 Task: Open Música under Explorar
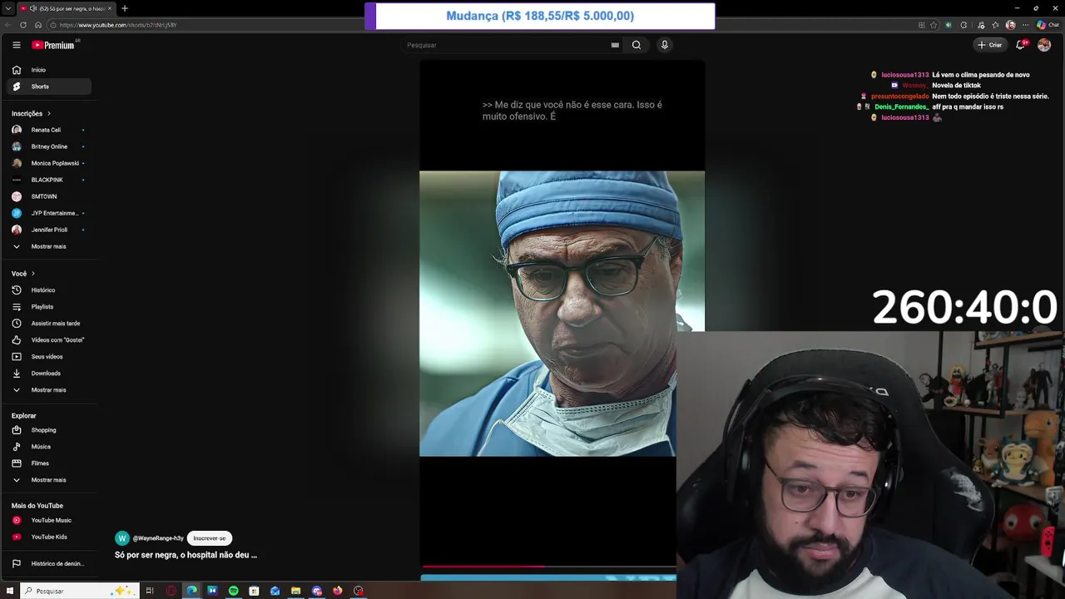pos(49,447)
